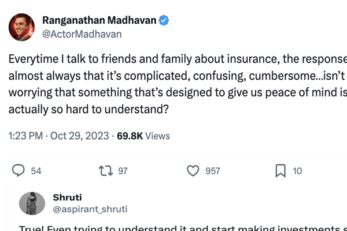347x231 pixels.
Task: Visit the @aspirant_shruti handle
Action: (90, 208)
